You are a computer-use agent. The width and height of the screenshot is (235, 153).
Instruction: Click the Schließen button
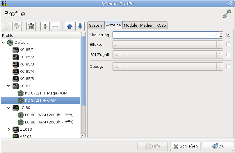click(185, 146)
